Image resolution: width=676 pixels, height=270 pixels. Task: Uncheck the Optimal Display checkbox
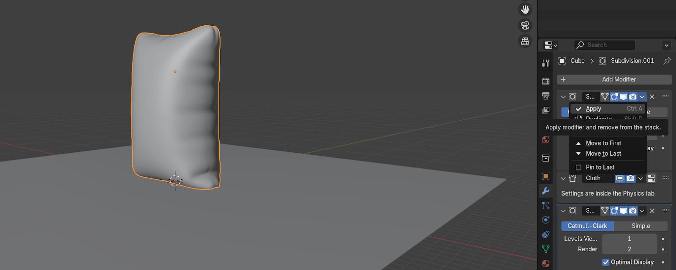[x=606, y=262]
